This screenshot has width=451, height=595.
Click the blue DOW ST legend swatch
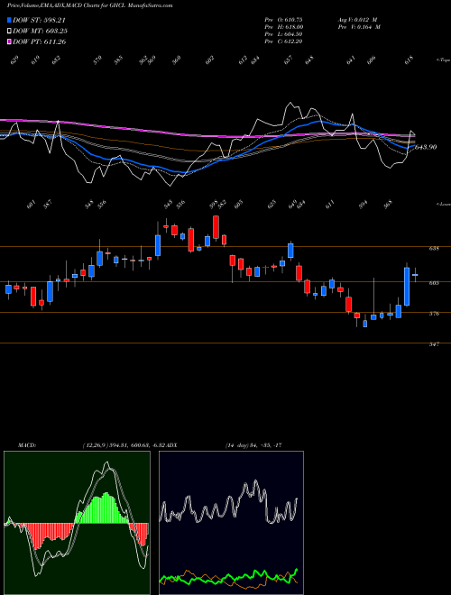[x=10, y=20]
